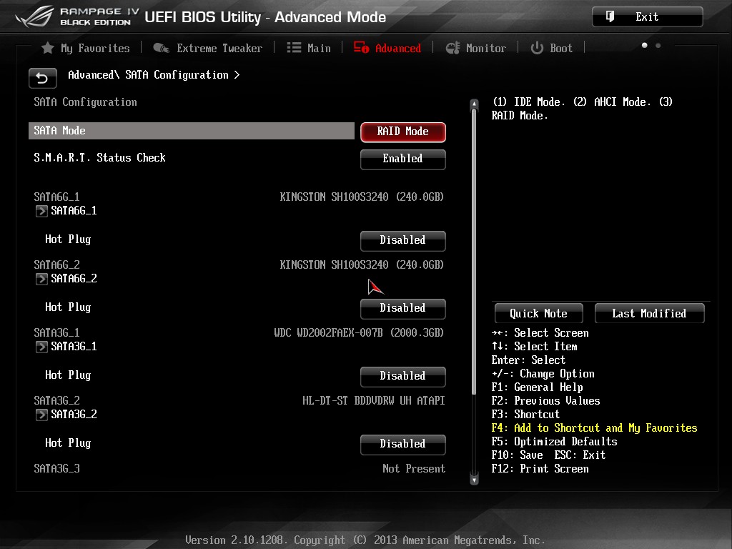The image size is (732, 549).
Task: Click the first page indicator dot
Action: click(644, 45)
